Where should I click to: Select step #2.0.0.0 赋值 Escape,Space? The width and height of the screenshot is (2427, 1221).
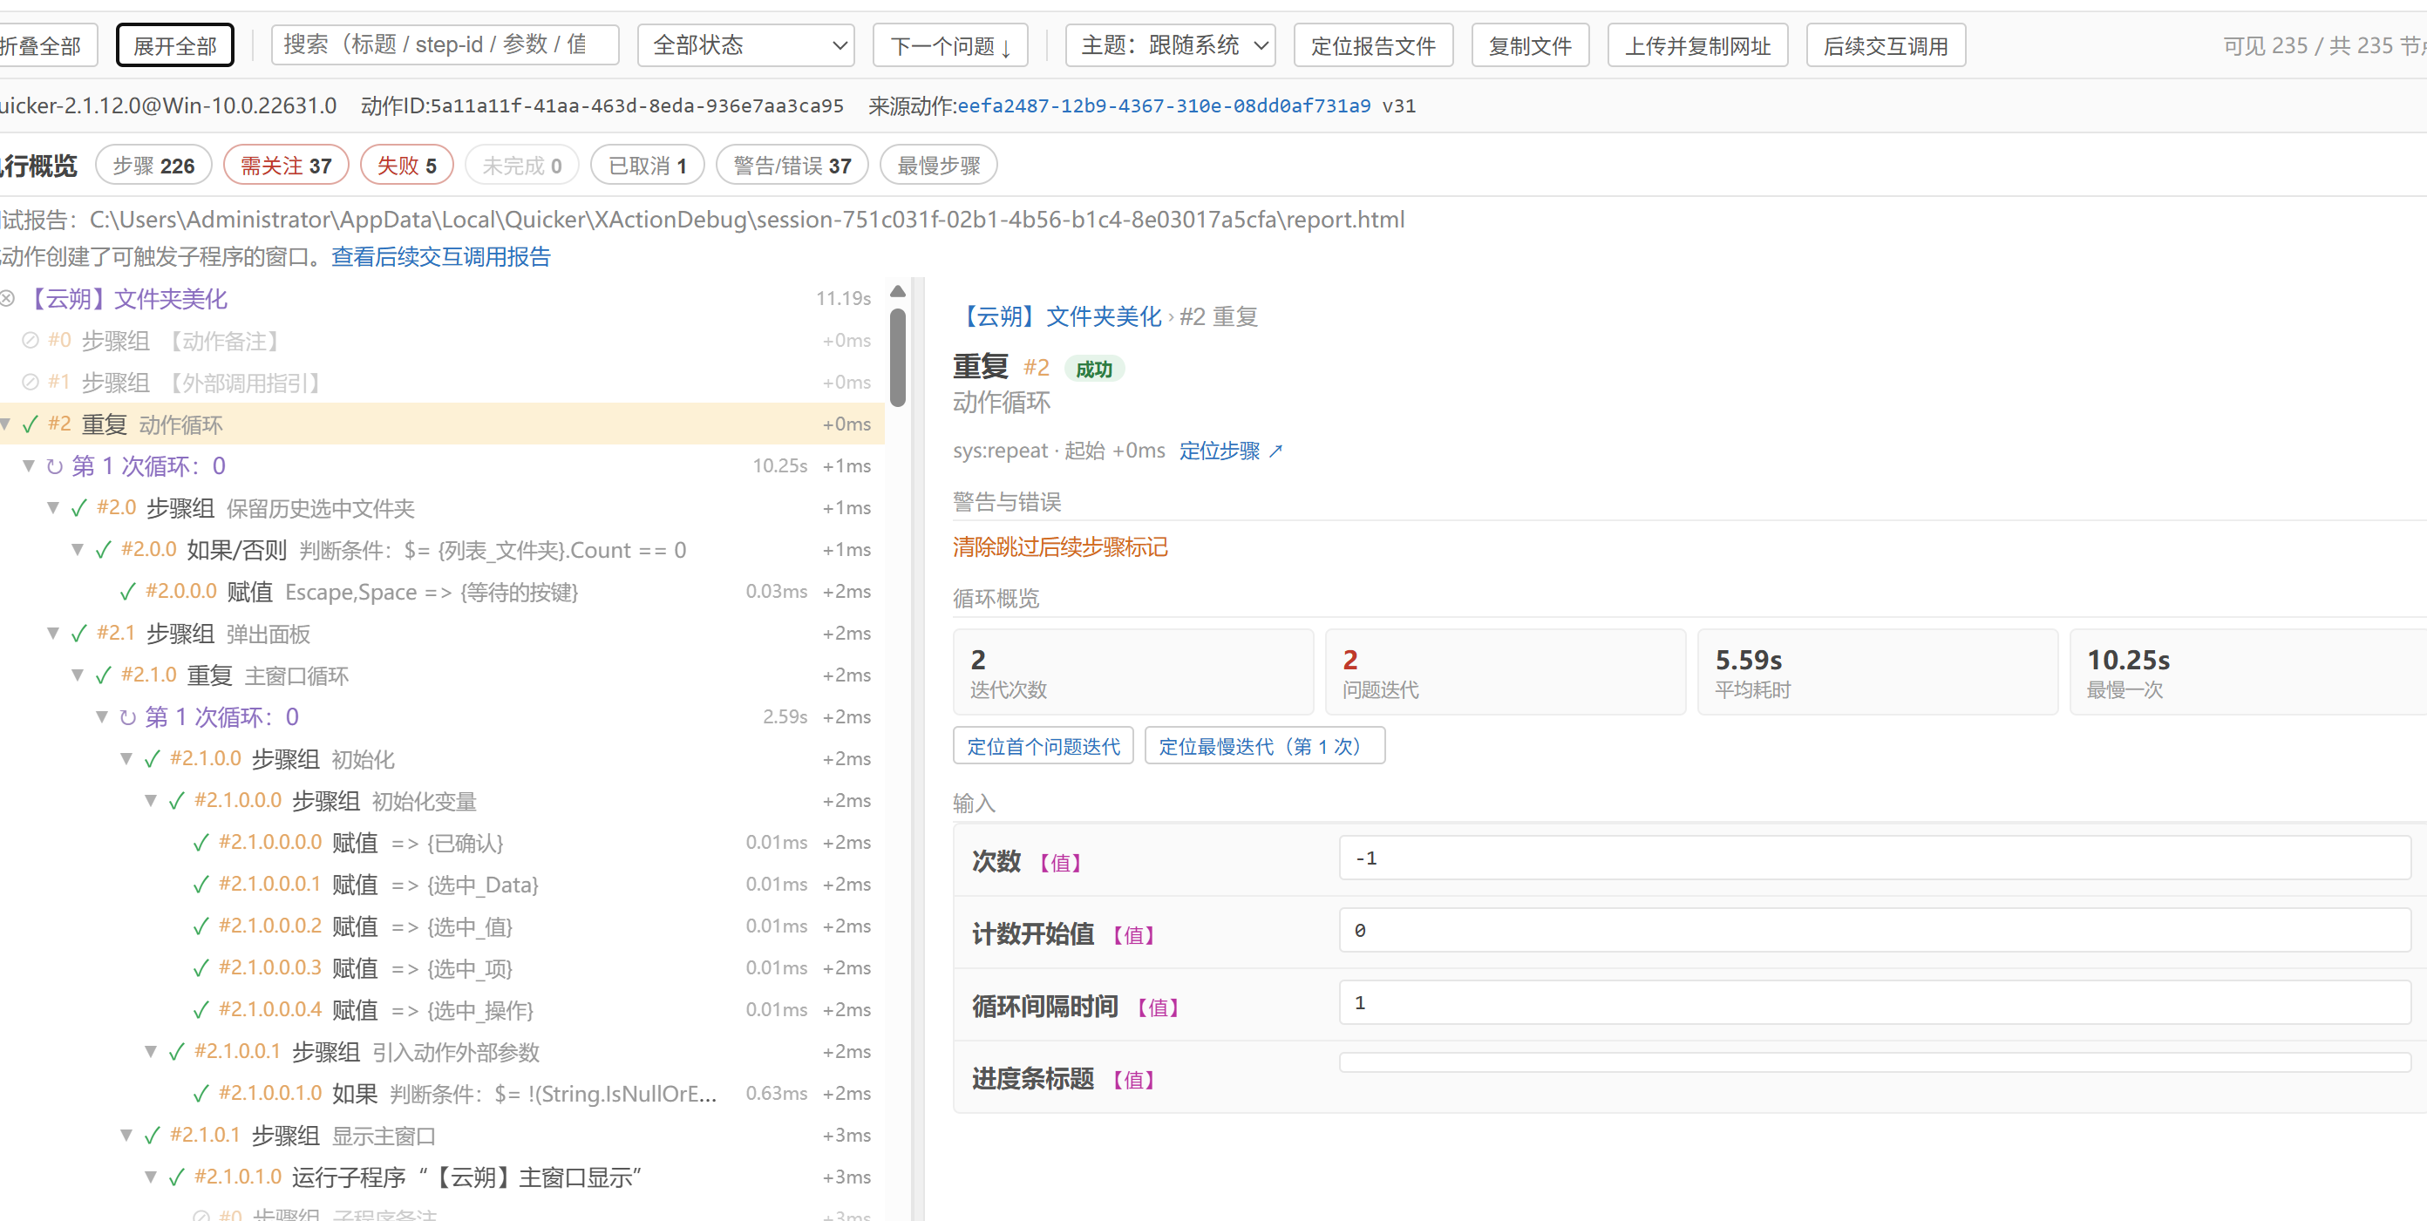click(x=443, y=592)
